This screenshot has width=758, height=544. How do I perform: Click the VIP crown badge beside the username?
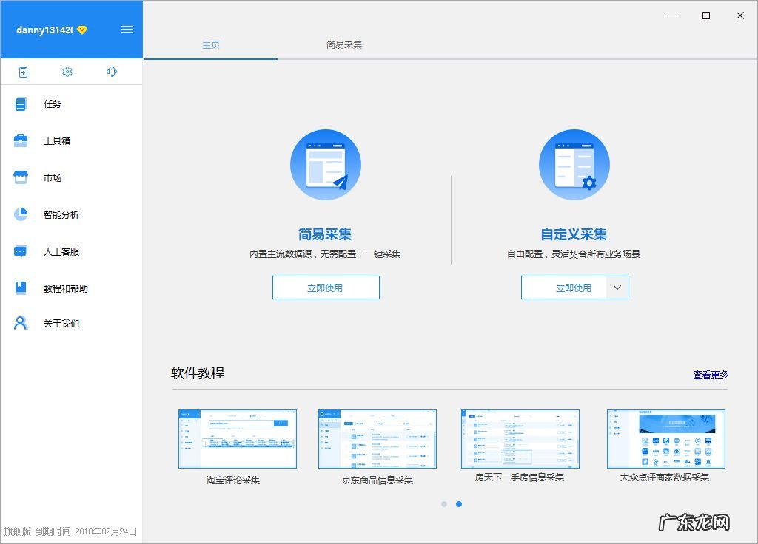(81, 30)
